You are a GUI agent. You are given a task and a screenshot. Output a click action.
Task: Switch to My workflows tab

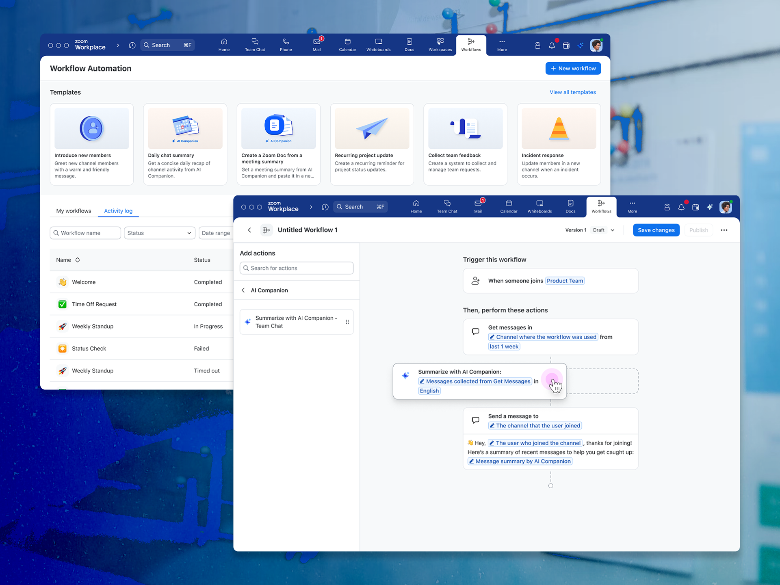74,211
